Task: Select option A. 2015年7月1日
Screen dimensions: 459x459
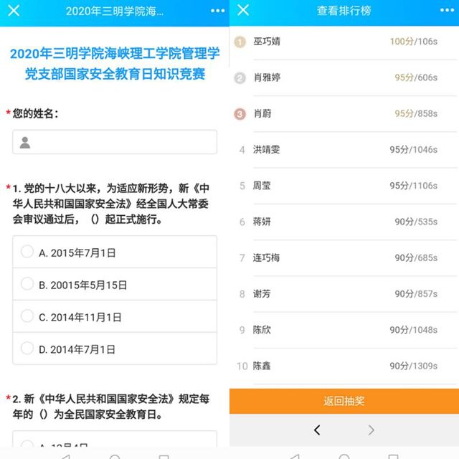Action: [115, 252]
